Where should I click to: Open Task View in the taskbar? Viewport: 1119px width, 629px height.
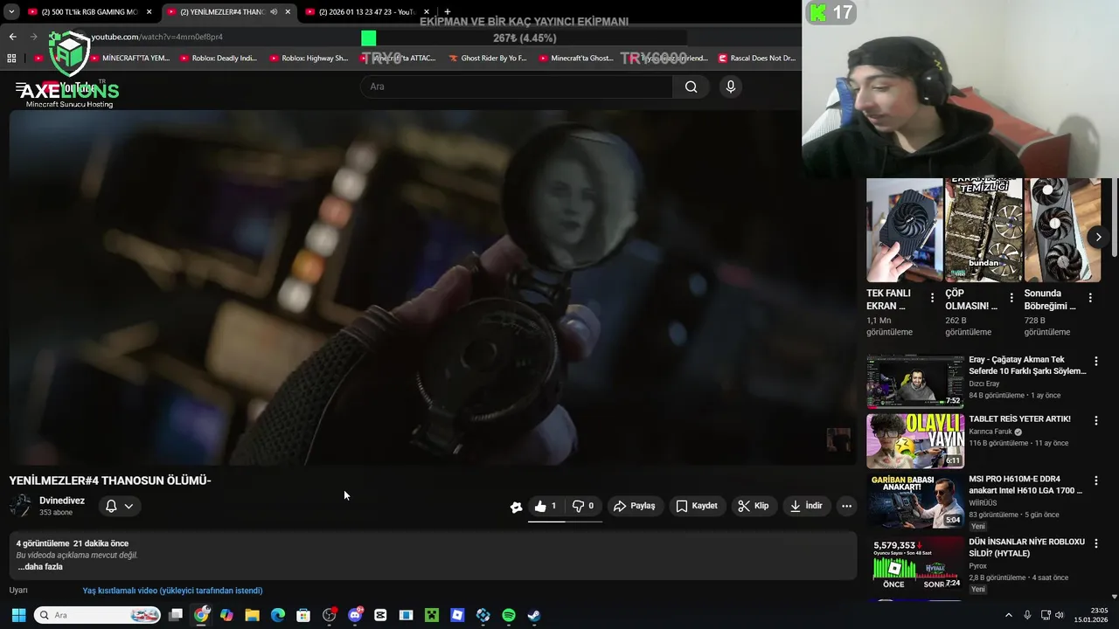[x=176, y=615]
